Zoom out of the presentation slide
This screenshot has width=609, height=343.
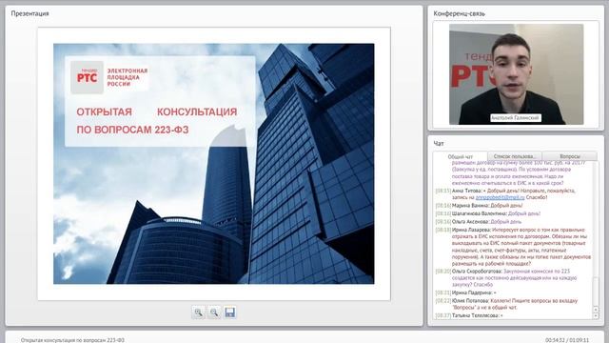pos(214,313)
